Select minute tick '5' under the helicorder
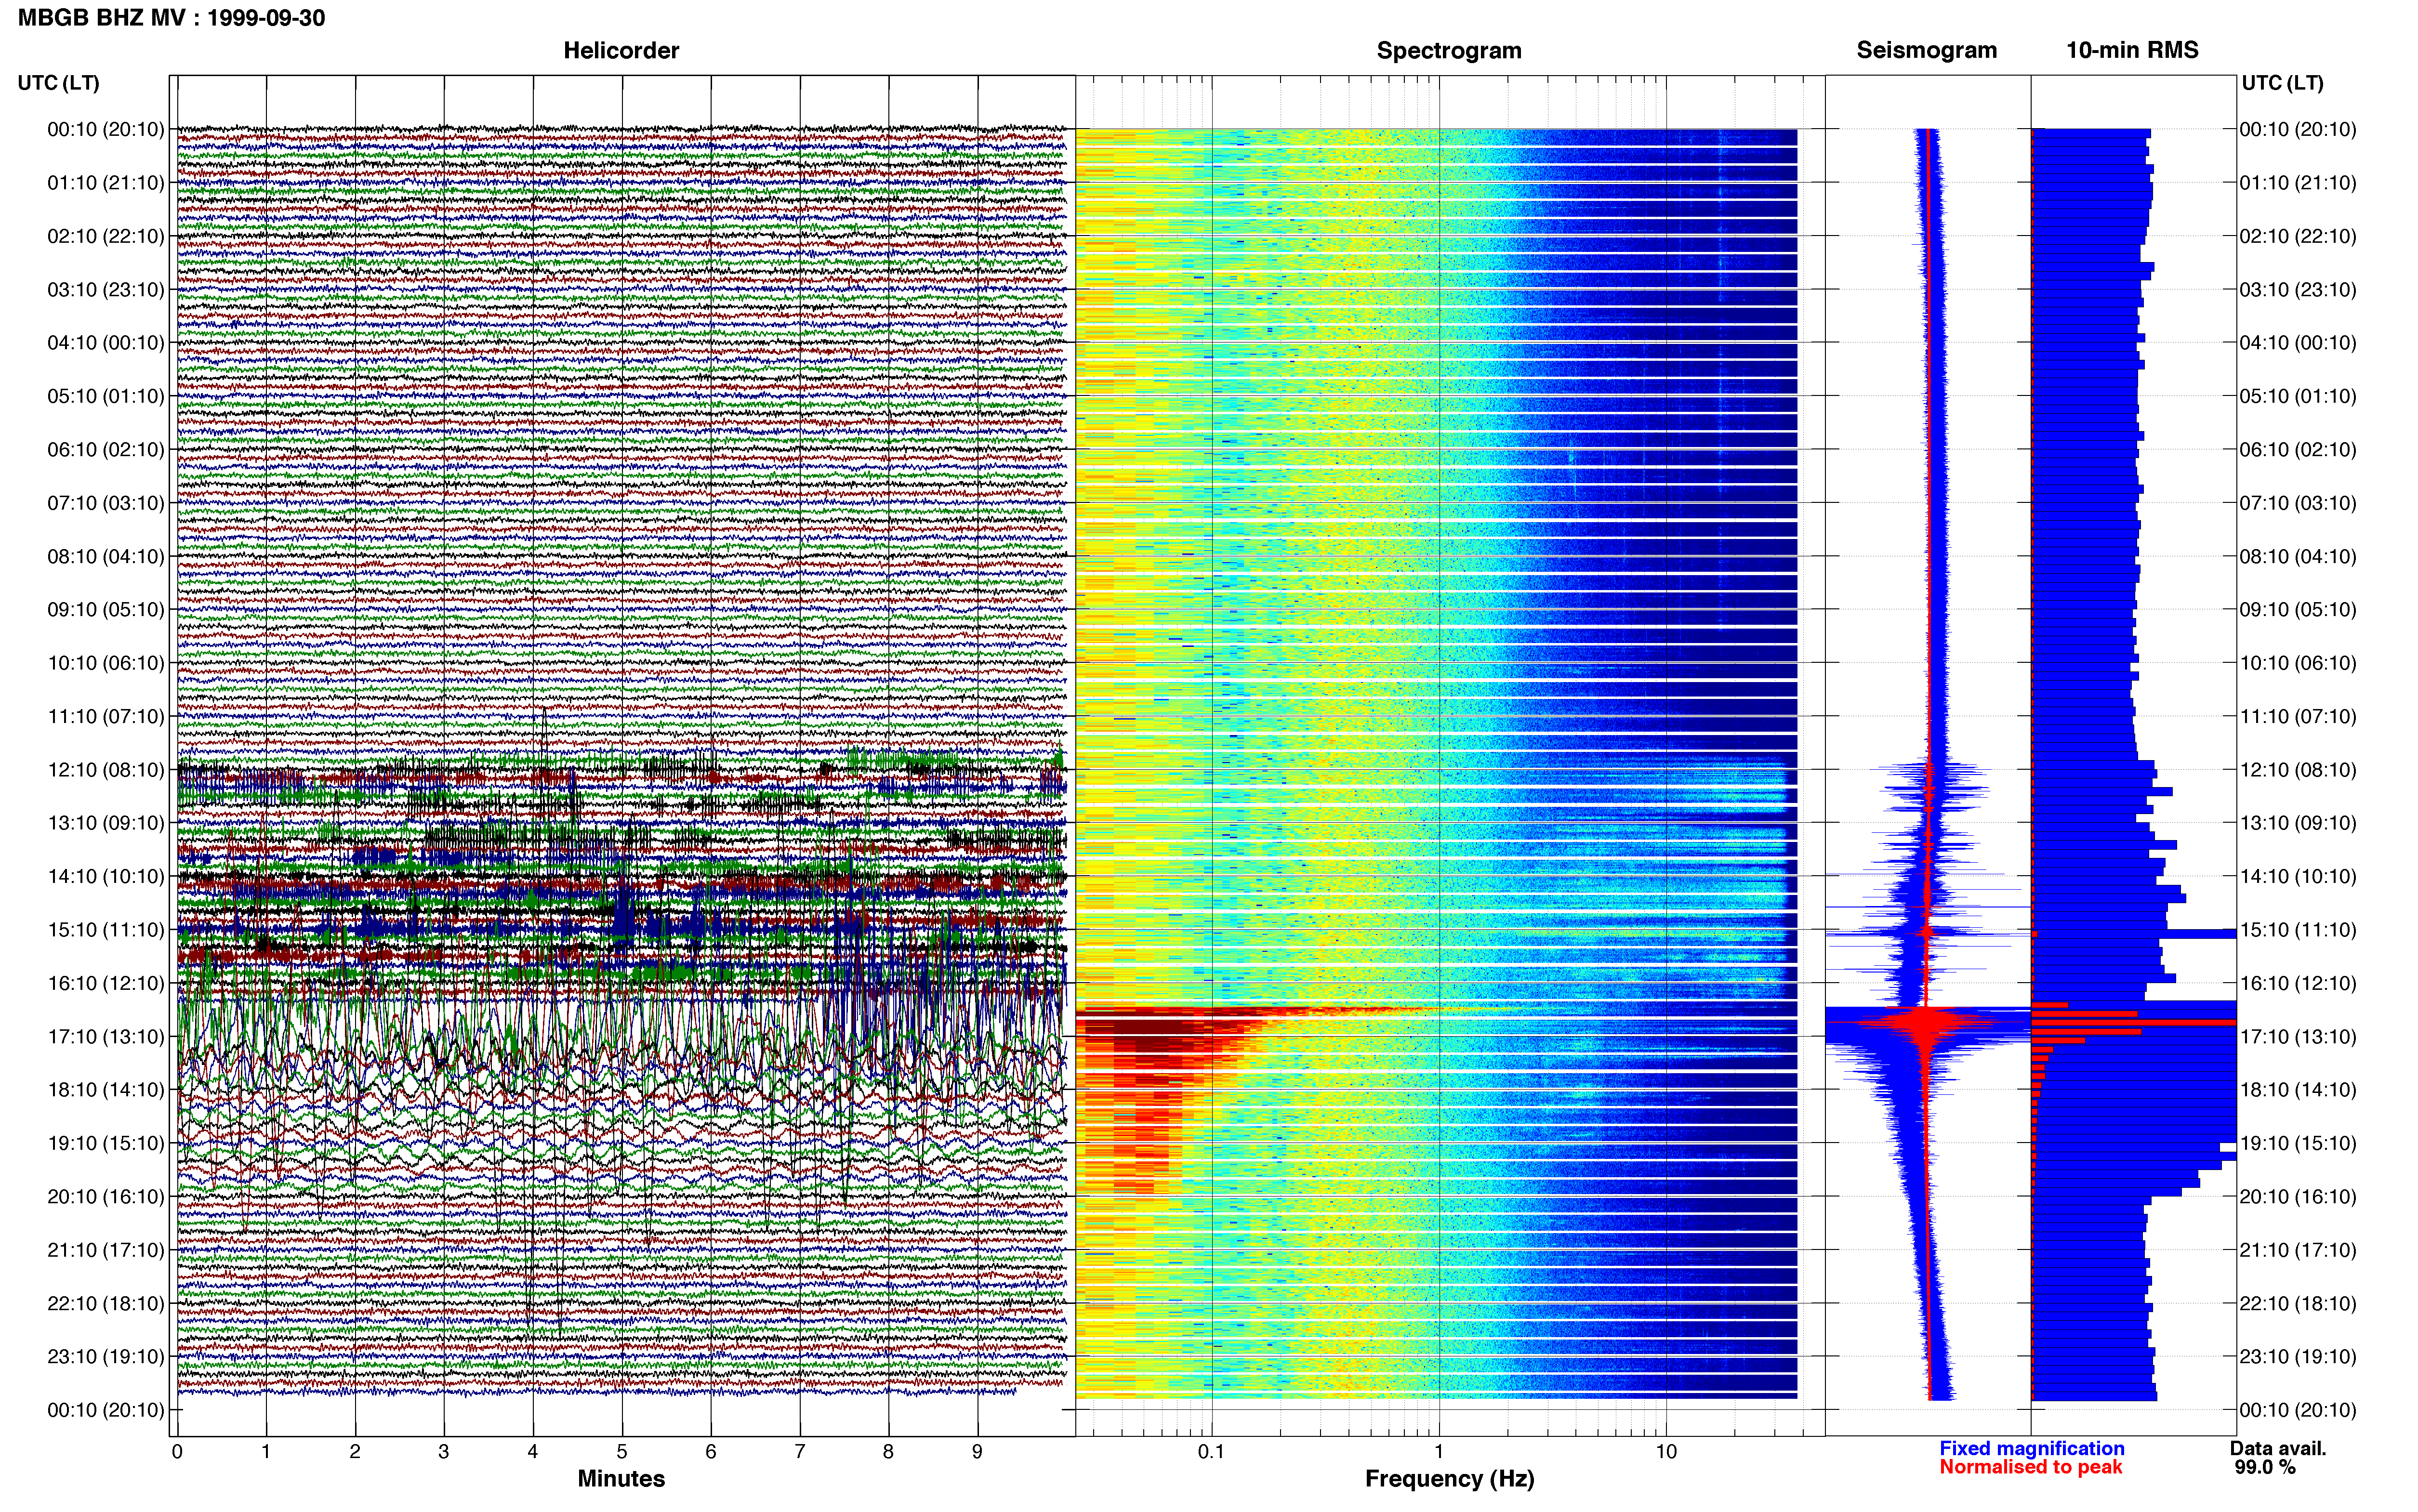 point(622,1452)
